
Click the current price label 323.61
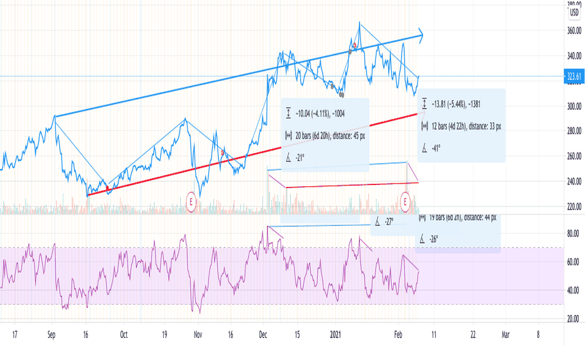point(574,77)
